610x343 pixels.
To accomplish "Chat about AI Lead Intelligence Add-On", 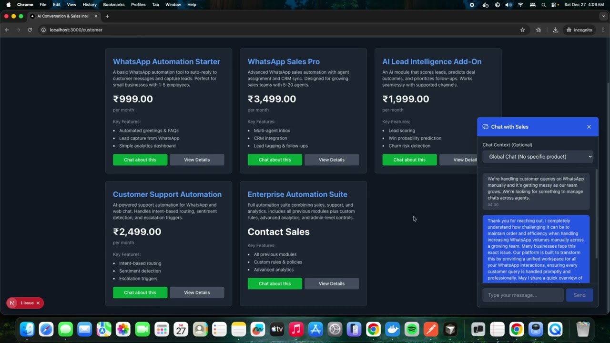I will 409,160.
